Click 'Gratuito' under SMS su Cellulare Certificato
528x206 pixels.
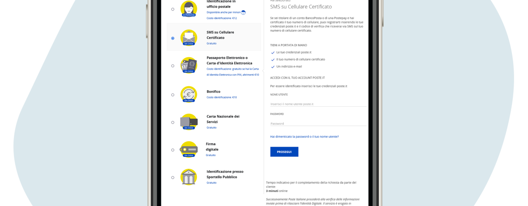tap(211, 43)
